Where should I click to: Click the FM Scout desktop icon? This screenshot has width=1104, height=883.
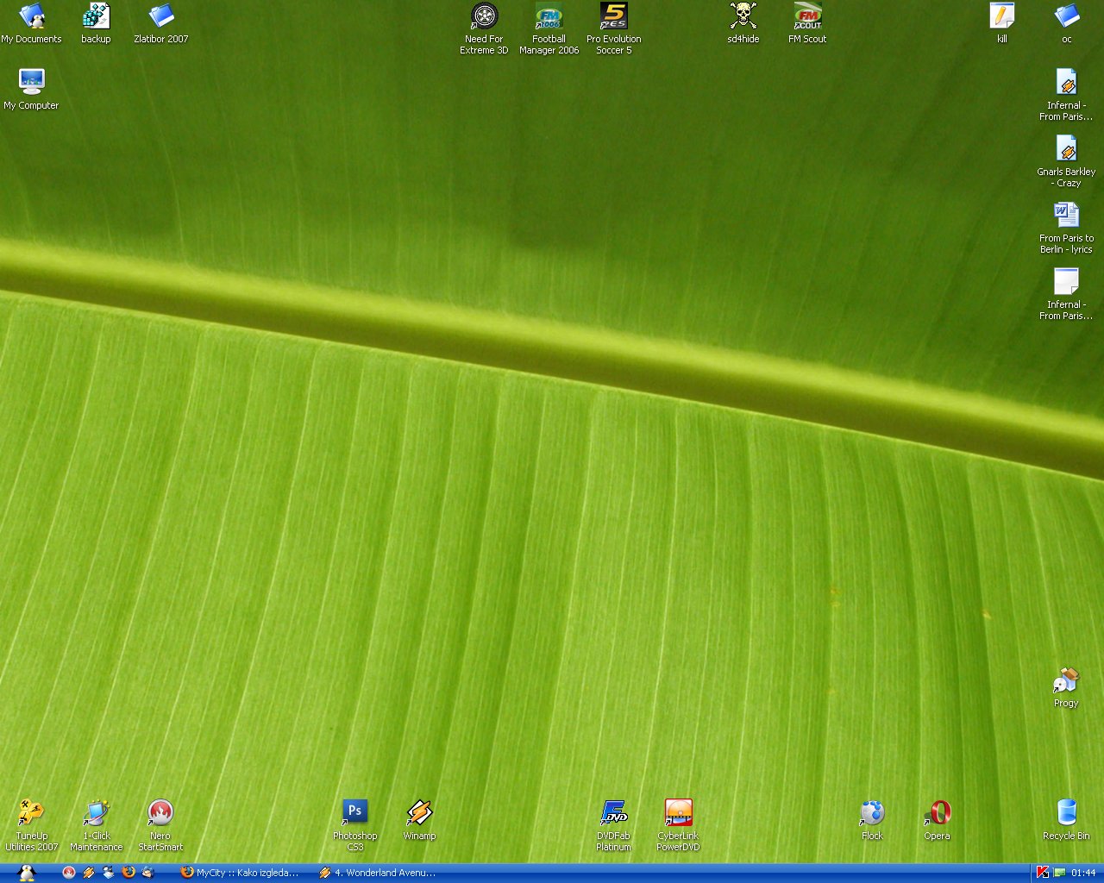(x=807, y=16)
